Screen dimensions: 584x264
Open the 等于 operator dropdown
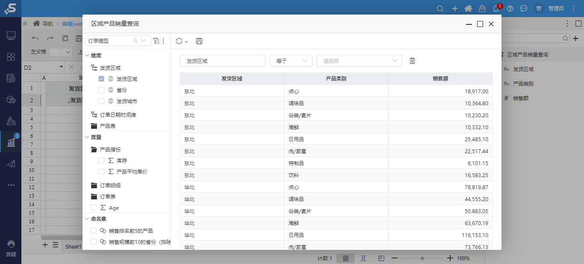point(291,61)
